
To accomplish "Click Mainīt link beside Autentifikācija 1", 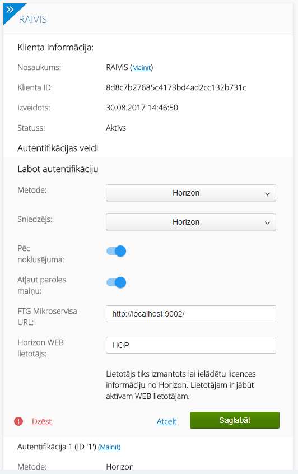I will click(109, 447).
